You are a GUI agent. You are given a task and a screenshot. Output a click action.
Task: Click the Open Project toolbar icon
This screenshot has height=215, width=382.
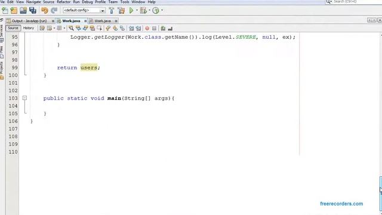(x=23, y=11)
